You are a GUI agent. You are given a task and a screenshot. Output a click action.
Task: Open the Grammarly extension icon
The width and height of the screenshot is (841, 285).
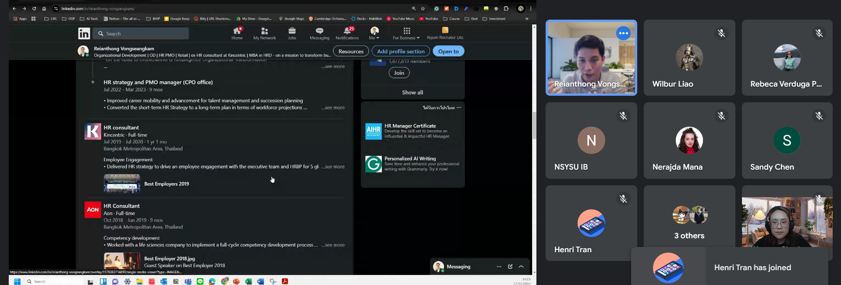[x=436, y=8]
